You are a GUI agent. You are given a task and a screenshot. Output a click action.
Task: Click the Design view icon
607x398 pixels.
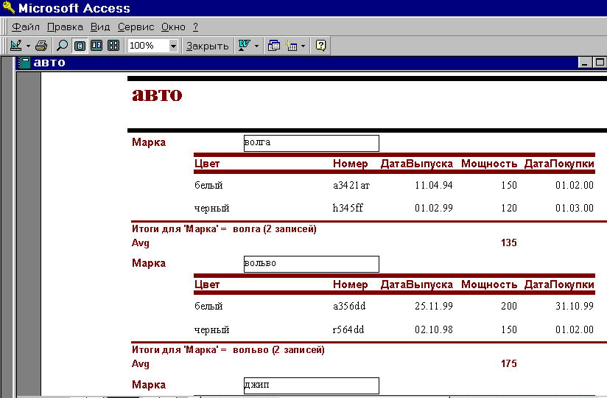tap(16, 46)
